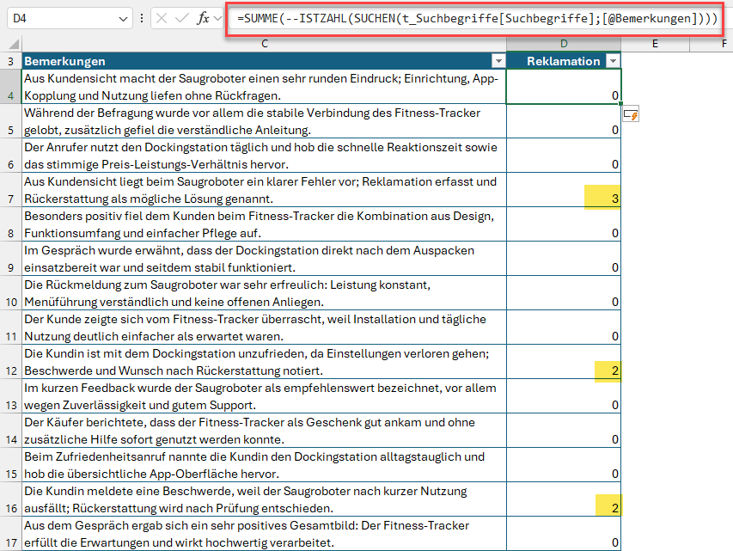Image resolution: width=733 pixels, height=551 pixels.
Task: Click the highlighted cell with value 3
Action: pos(564,190)
